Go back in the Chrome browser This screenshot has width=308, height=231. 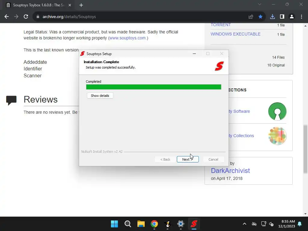click(7, 17)
